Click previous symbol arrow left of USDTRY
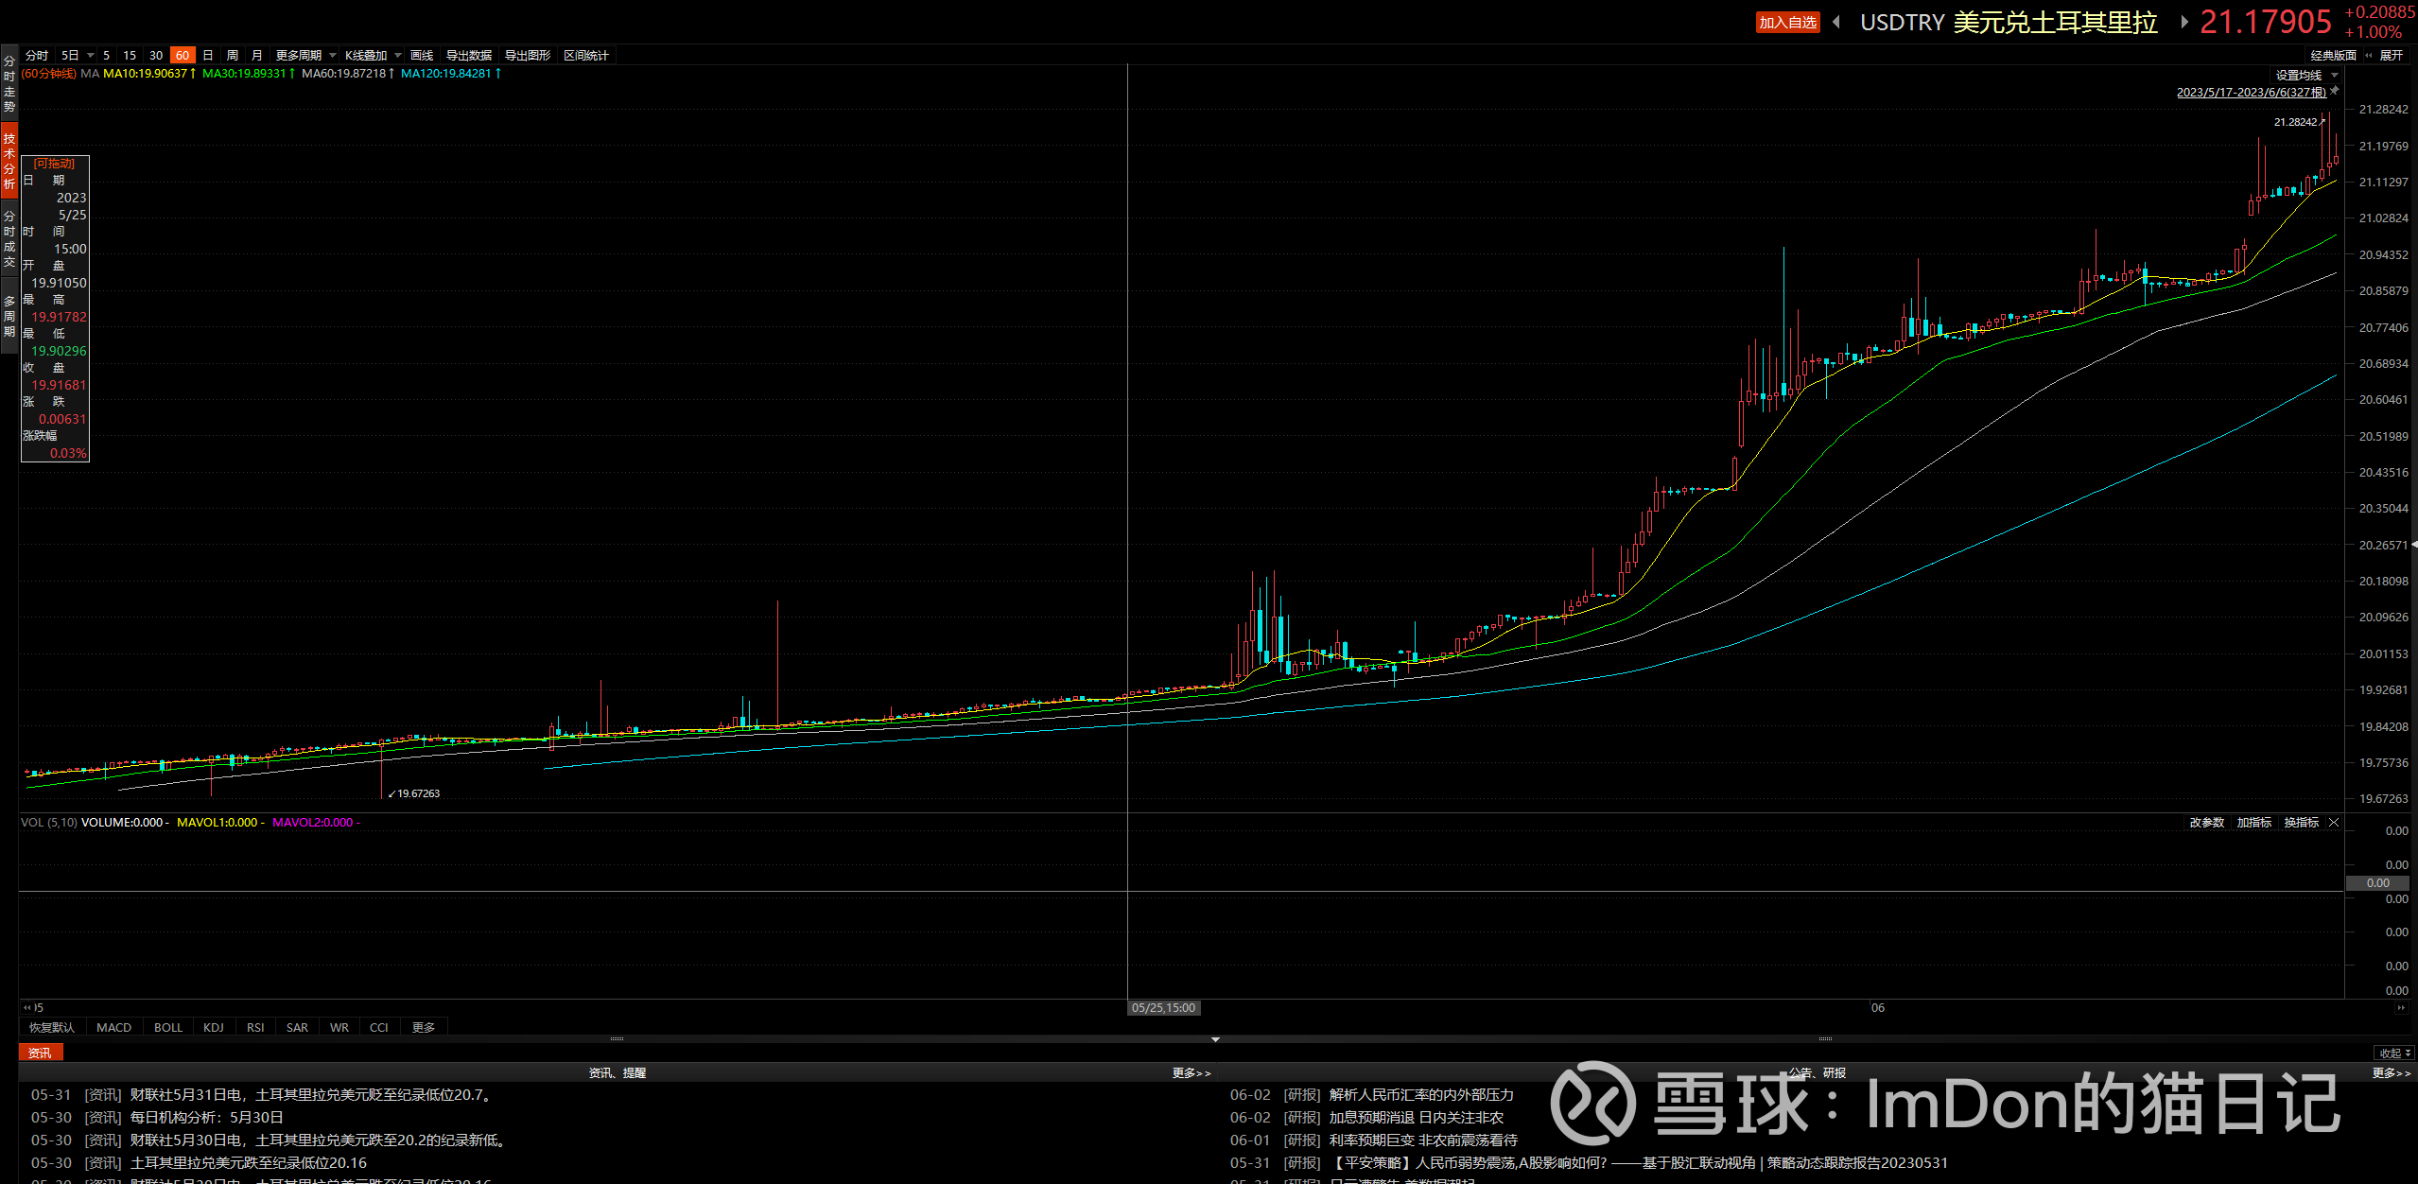The image size is (2418, 1184). [1836, 22]
